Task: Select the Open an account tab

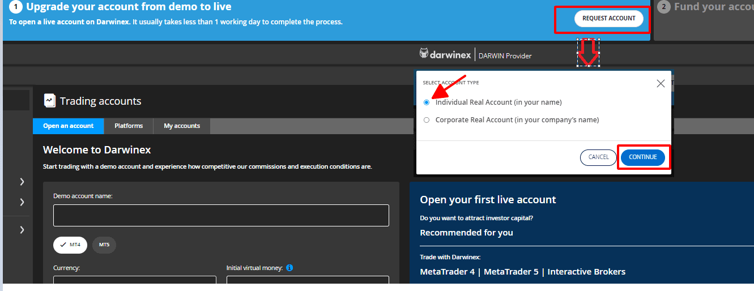Action: [69, 126]
